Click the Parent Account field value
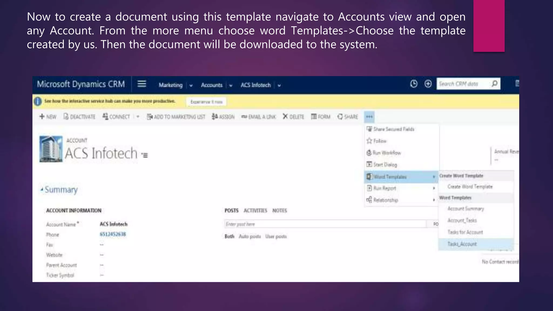Screen dimensions: 553x311 click(102, 265)
